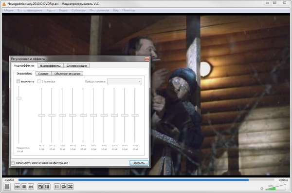Open the Предустановка preset dropdown
Viewport: 292px width, 193px height.
tap(125, 81)
